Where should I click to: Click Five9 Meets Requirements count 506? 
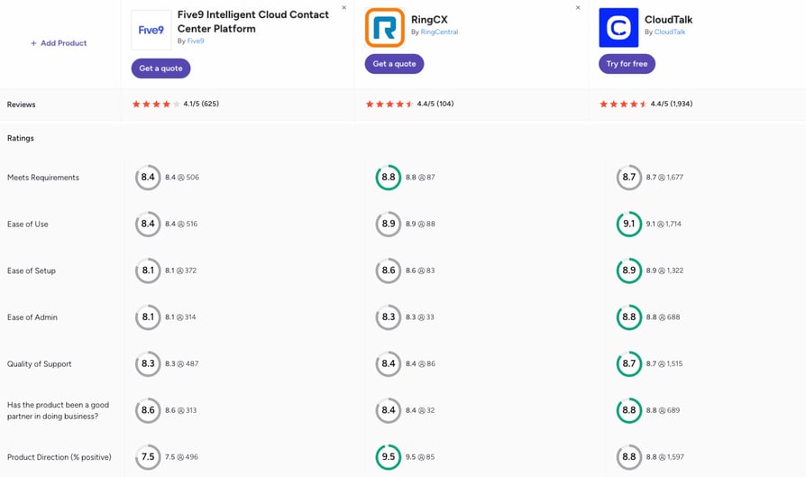click(193, 178)
